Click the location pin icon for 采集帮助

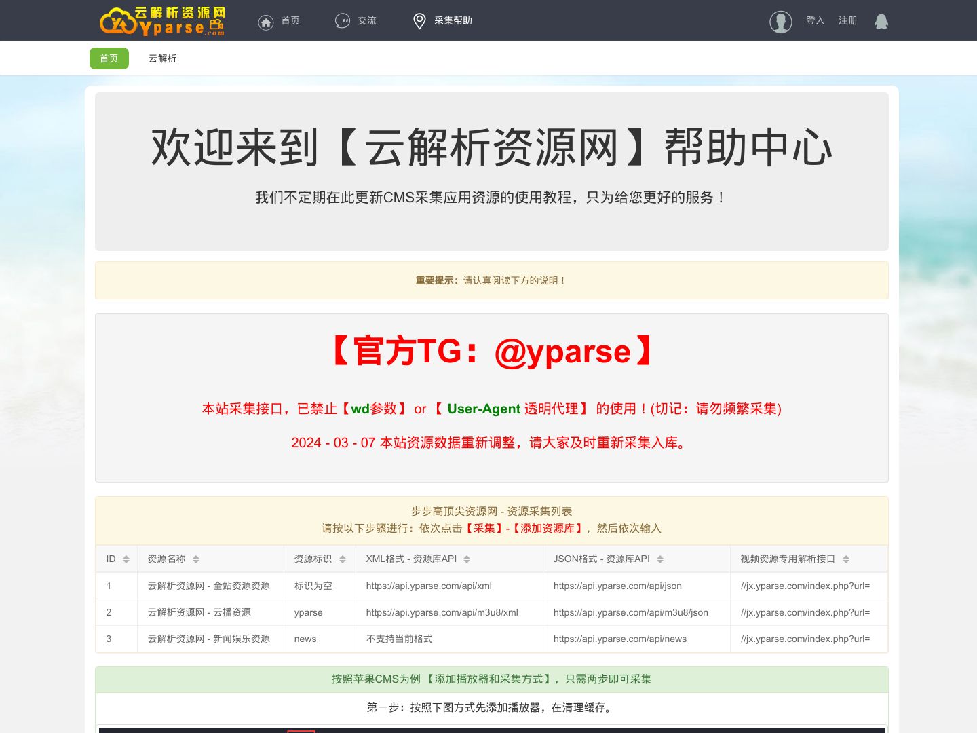(x=419, y=21)
